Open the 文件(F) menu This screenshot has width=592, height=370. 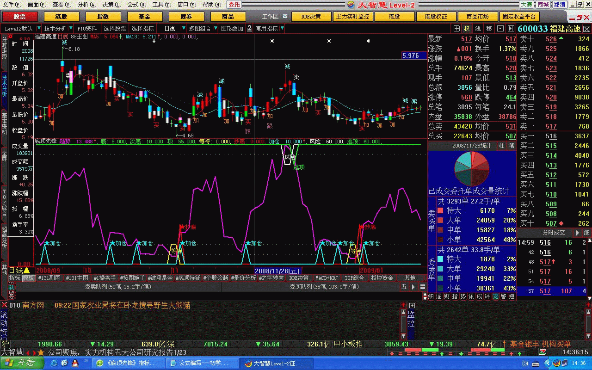coord(12,4)
